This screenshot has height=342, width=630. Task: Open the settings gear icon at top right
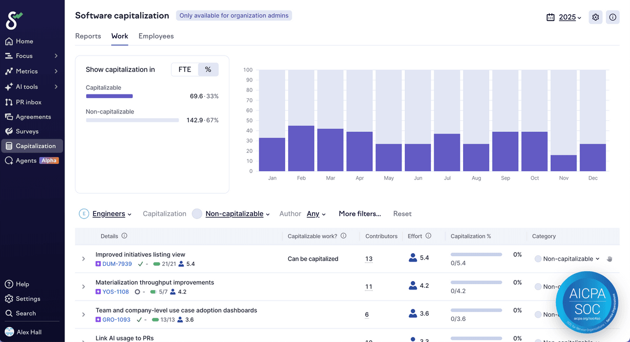[x=595, y=17]
